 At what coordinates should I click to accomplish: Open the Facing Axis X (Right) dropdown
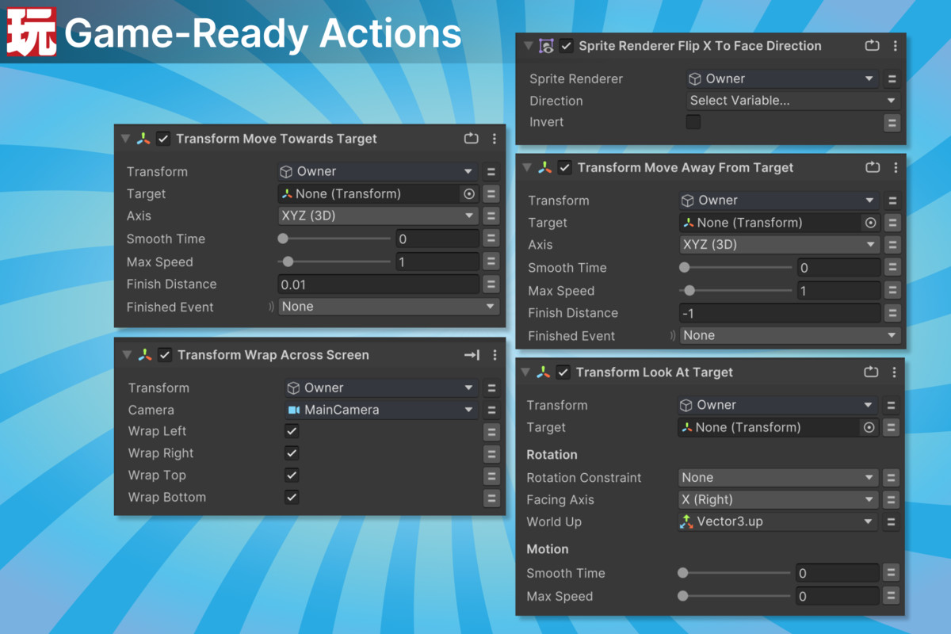click(778, 500)
